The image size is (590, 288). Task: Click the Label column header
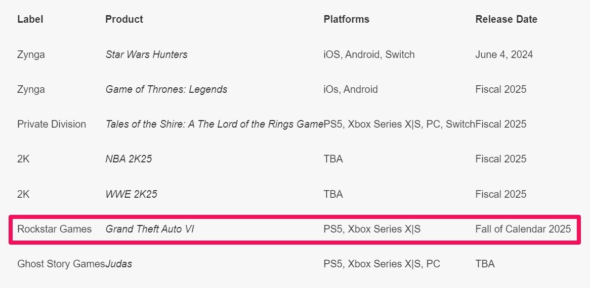[30, 19]
